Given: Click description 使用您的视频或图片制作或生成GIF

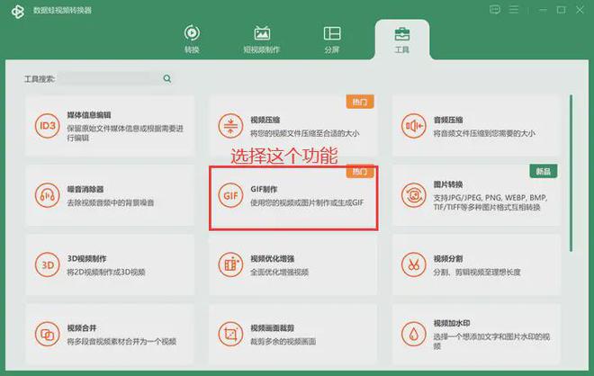Looking at the screenshot, I should [307, 203].
